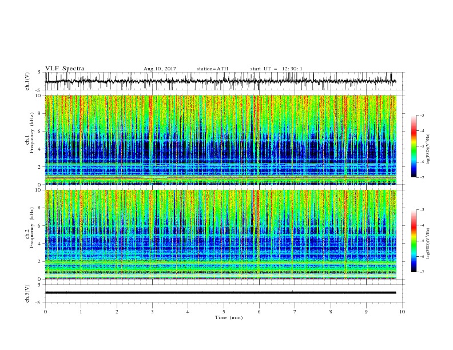Click inside the ch.2 spectrogram panel
453x350 pixels.
pos(220,234)
